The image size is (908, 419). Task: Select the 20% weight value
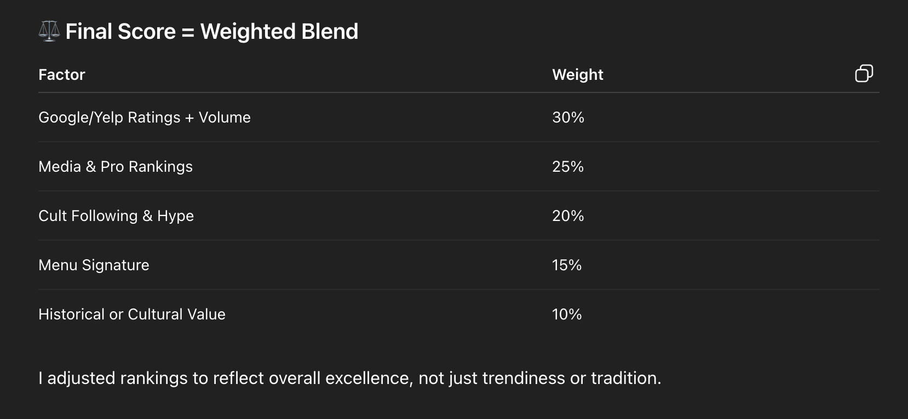[x=568, y=216]
